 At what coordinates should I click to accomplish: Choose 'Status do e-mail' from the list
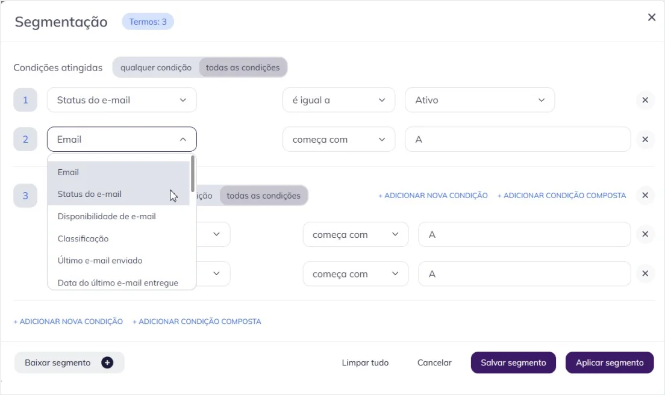click(x=90, y=194)
